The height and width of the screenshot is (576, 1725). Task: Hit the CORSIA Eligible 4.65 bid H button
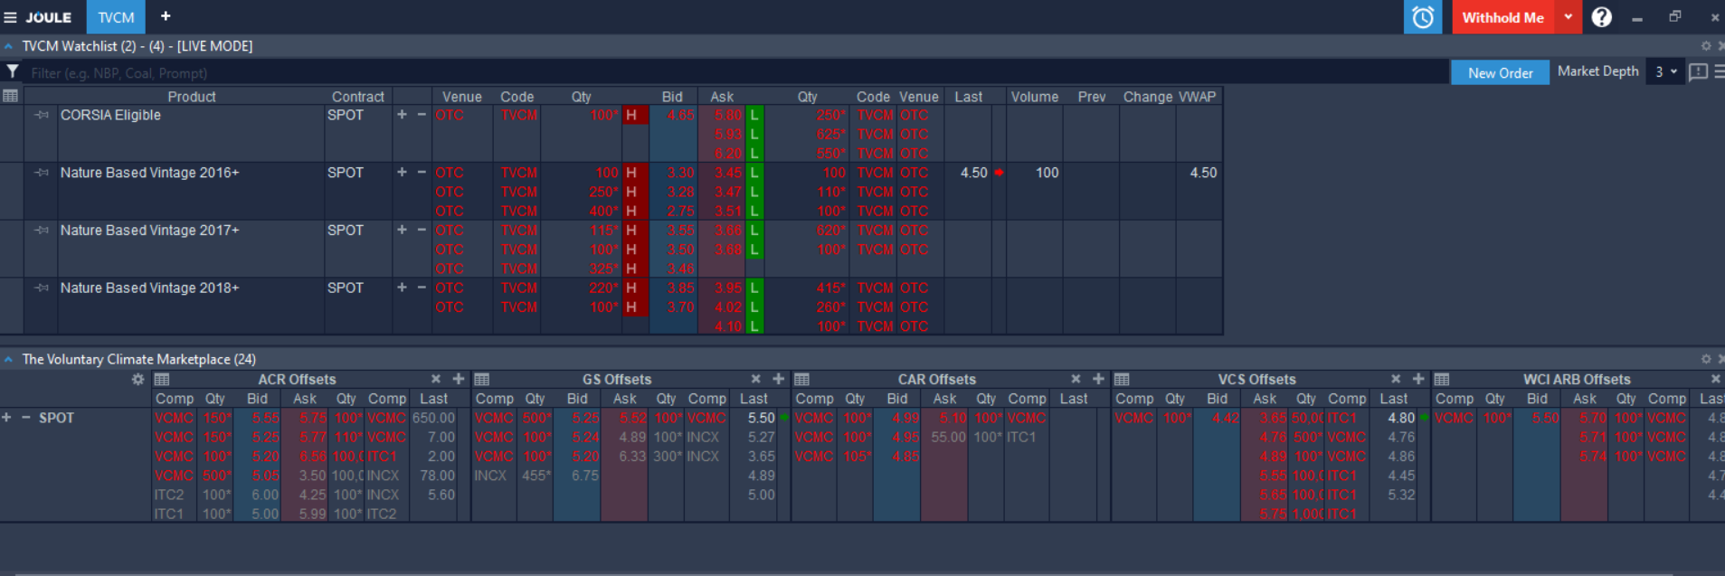(x=634, y=115)
